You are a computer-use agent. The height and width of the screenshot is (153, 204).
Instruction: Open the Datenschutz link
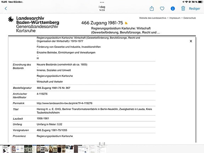189,18
